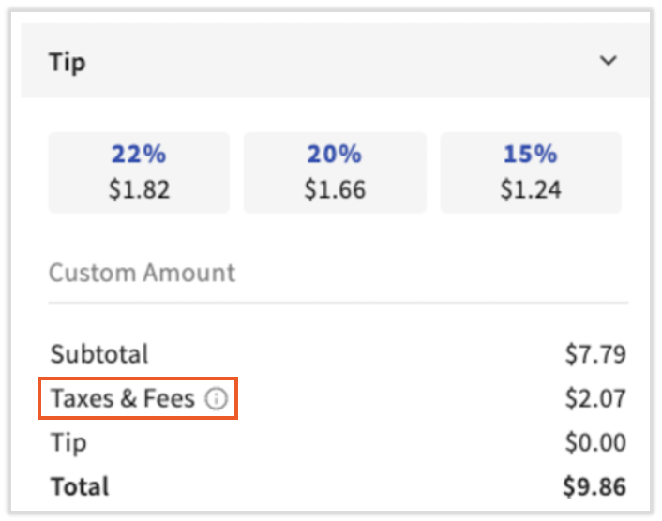Click the bold Total label
This screenshot has width=662, height=521.
(80, 486)
